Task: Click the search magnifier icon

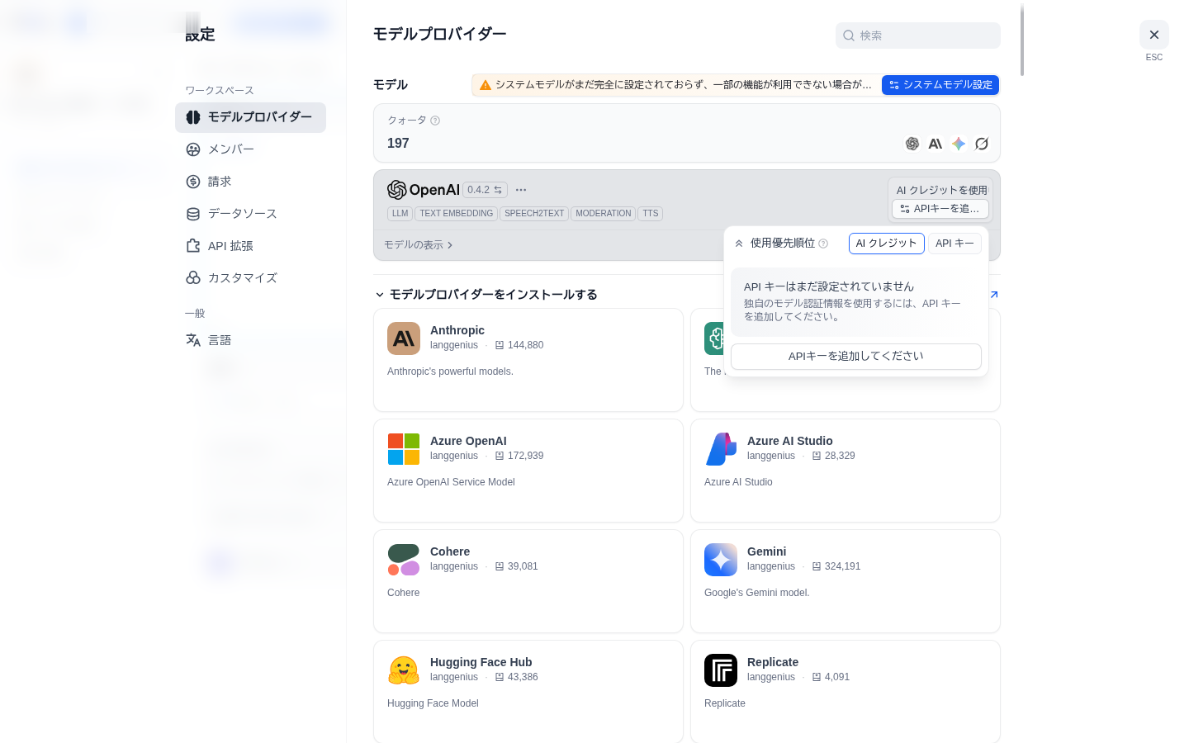Action: [849, 35]
